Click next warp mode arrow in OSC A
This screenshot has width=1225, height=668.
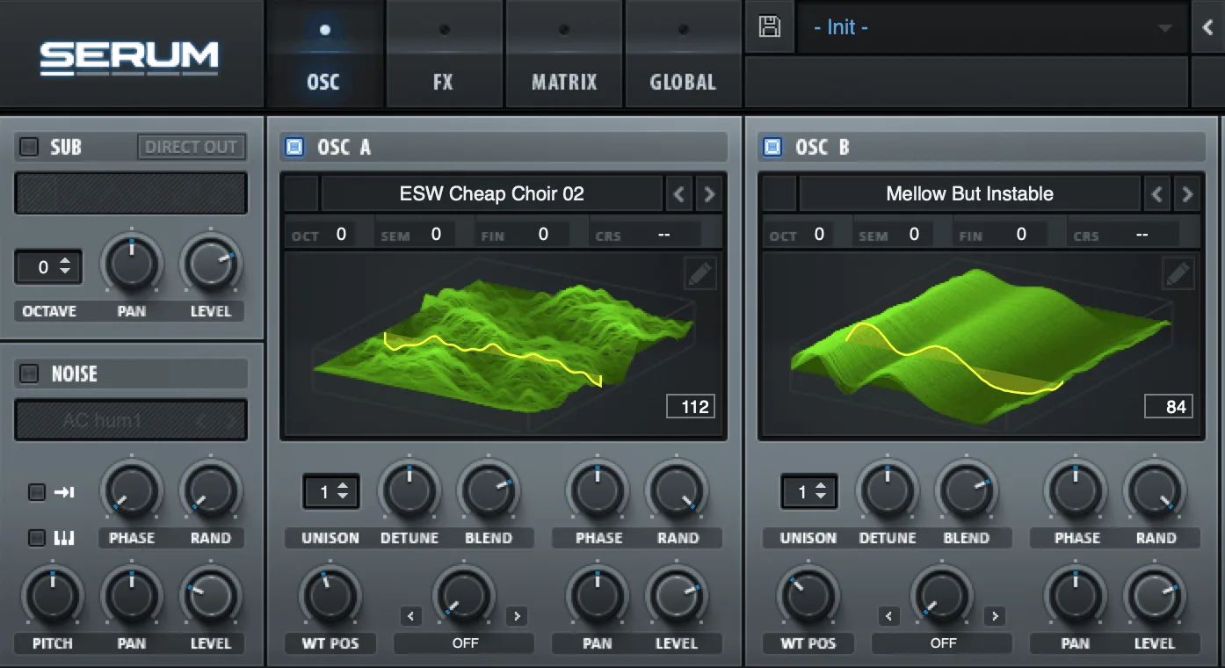pyautogui.click(x=517, y=616)
